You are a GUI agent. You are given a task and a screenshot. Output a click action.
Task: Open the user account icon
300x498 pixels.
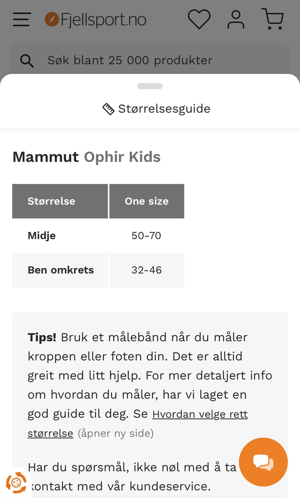236,19
